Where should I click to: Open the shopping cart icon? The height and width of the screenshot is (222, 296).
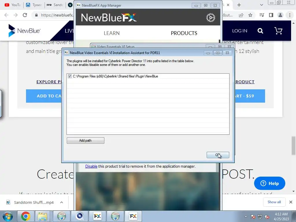[x=278, y=31]
